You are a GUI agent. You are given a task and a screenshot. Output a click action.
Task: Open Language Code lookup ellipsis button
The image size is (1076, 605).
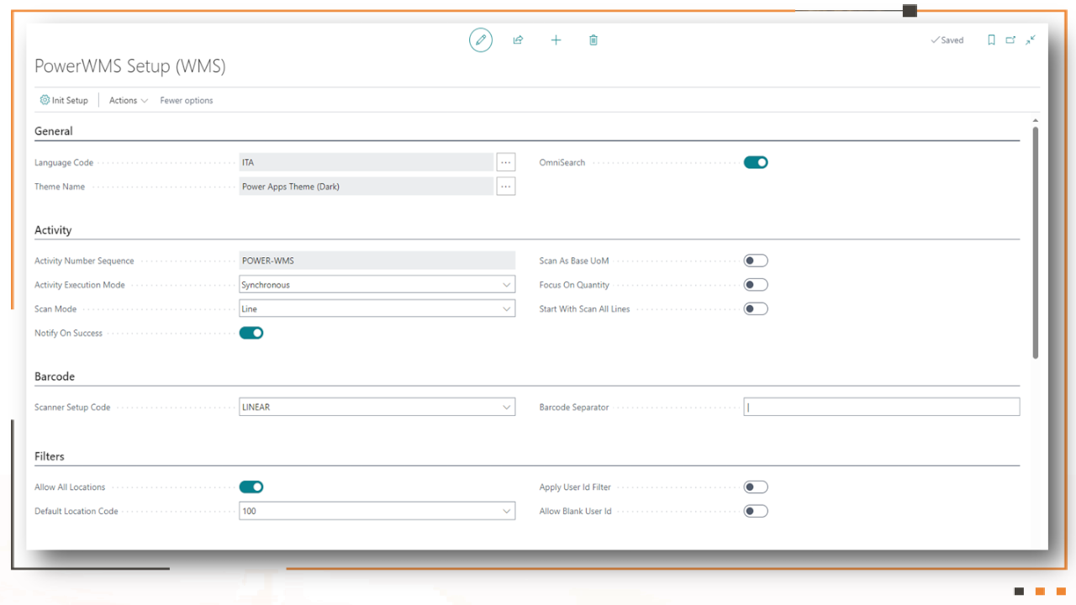click(505, 162)
